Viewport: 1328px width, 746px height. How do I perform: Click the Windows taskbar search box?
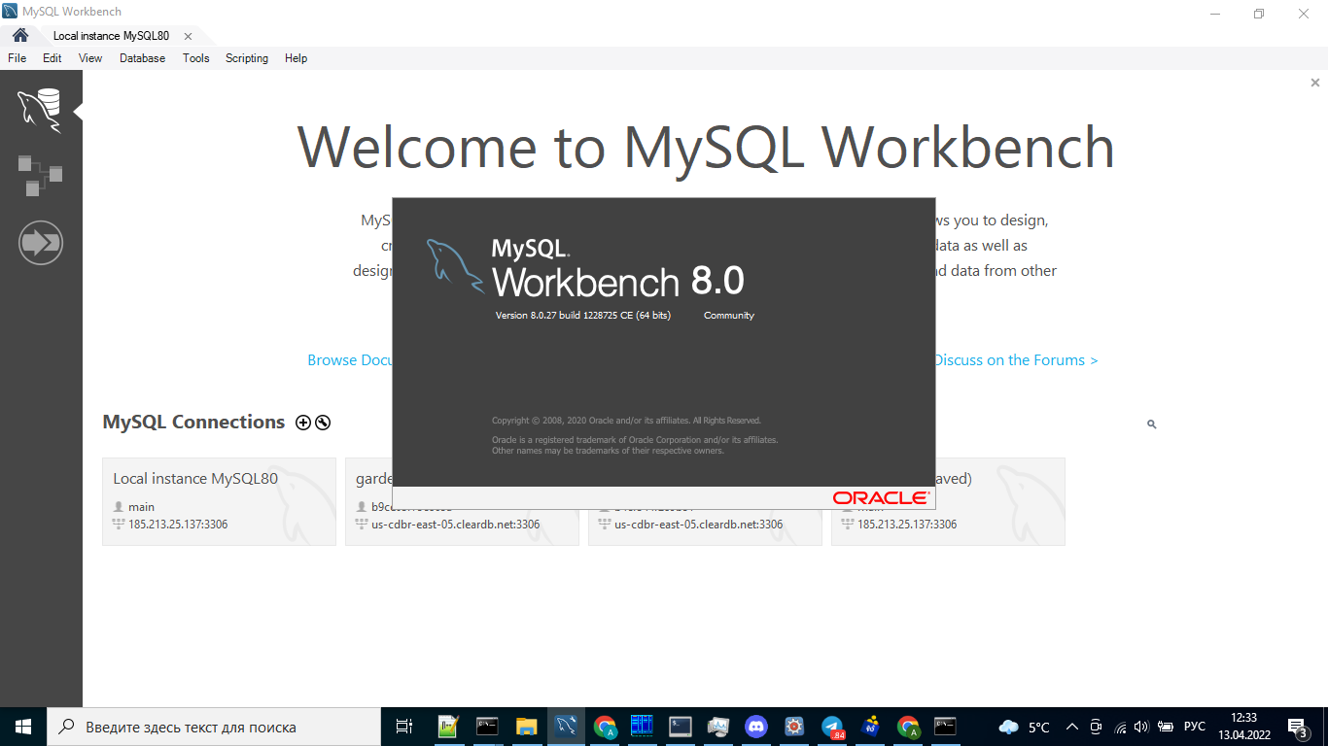coord(214,727)
